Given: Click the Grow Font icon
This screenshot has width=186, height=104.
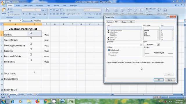Looking at the screenshot, I should point(43,10).
